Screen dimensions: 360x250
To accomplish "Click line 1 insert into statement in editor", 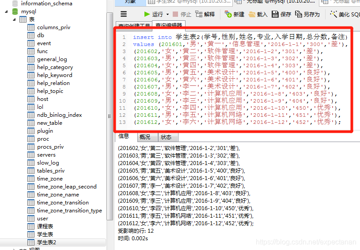I will tap(240, 37).
